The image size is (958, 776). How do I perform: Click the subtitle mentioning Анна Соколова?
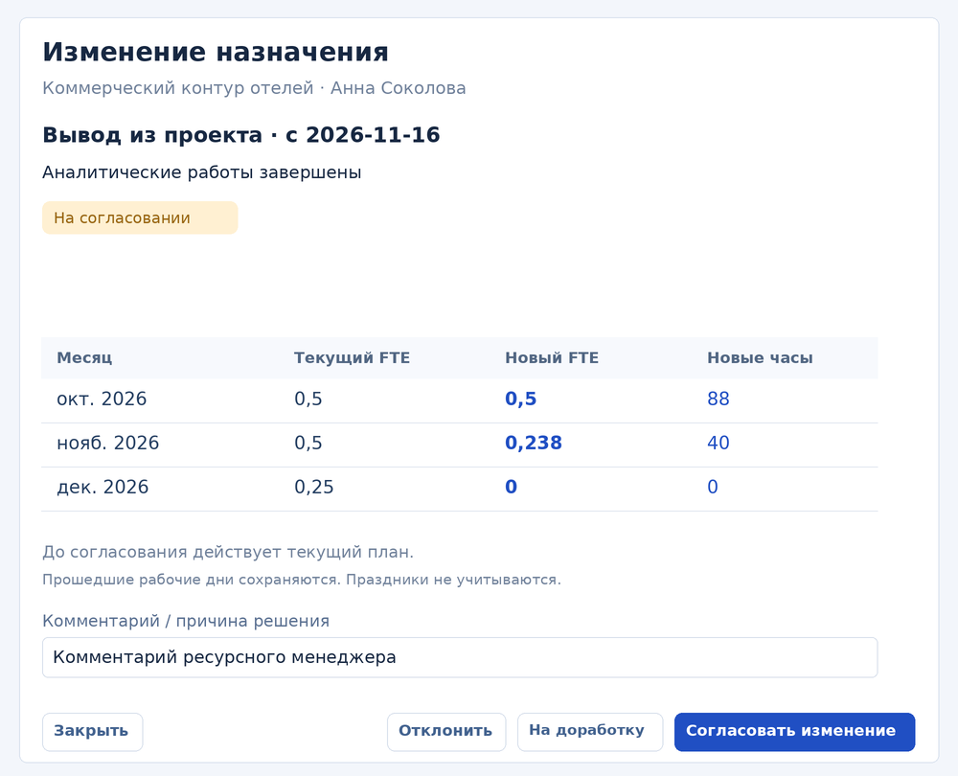pos(254,88)
